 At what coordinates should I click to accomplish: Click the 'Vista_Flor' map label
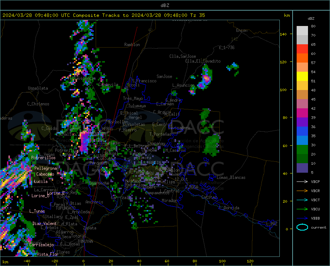pos(48,254)
